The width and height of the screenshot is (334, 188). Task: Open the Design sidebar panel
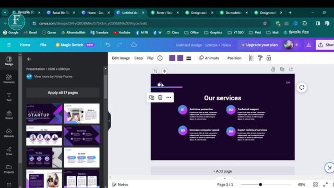click(9, 61)
